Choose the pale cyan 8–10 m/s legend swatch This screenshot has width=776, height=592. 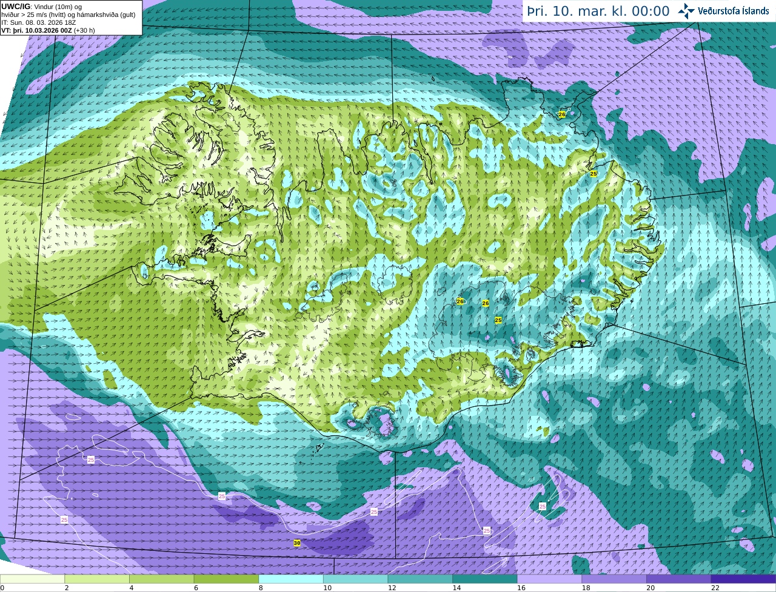click(291, 579)
